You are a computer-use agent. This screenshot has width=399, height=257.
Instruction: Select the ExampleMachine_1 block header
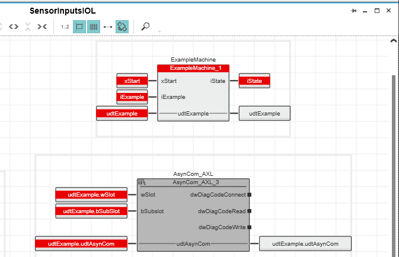(195, 68)
